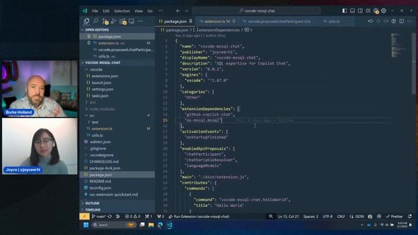Open the Search view icon
The image size is (418, 235).
[x=96, y=22]
